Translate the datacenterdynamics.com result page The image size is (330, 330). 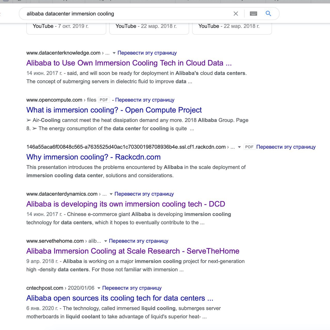tap(144, 194)
